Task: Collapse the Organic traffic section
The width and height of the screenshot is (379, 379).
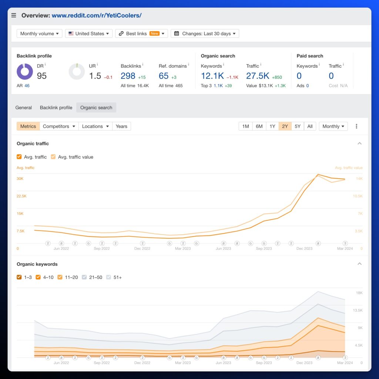Action: (x=359, y=144)
